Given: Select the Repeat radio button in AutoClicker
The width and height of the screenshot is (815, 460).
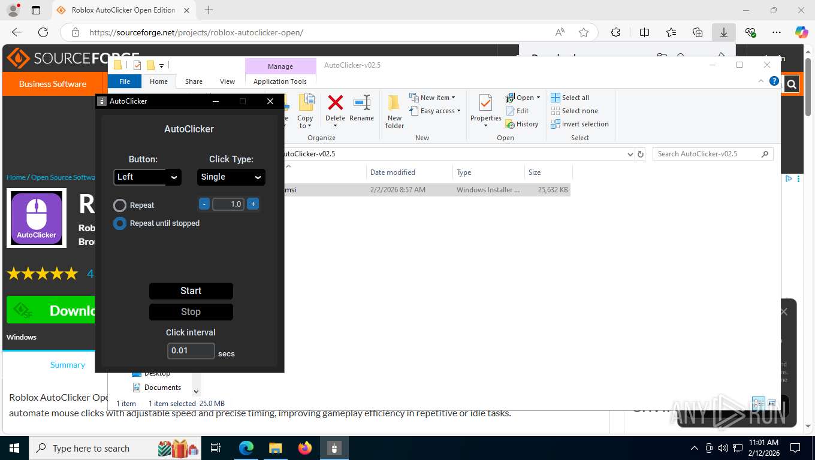Looking at the screenshot, I should 120,205.
